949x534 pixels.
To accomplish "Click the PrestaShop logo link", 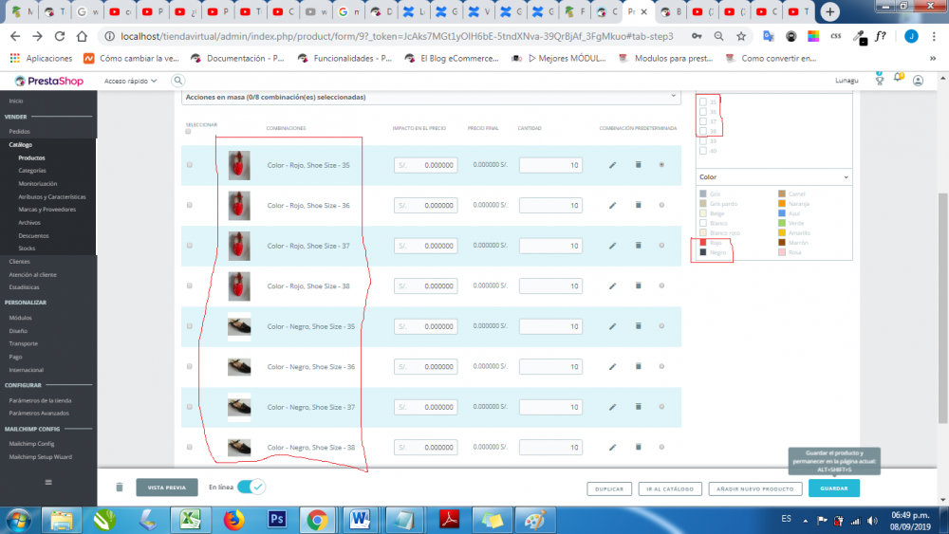I will 49,81.
